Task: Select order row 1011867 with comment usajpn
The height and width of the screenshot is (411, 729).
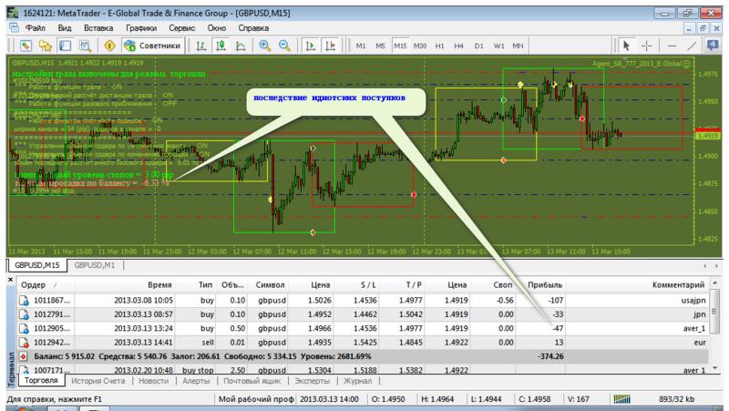Action: pos(363,301)
